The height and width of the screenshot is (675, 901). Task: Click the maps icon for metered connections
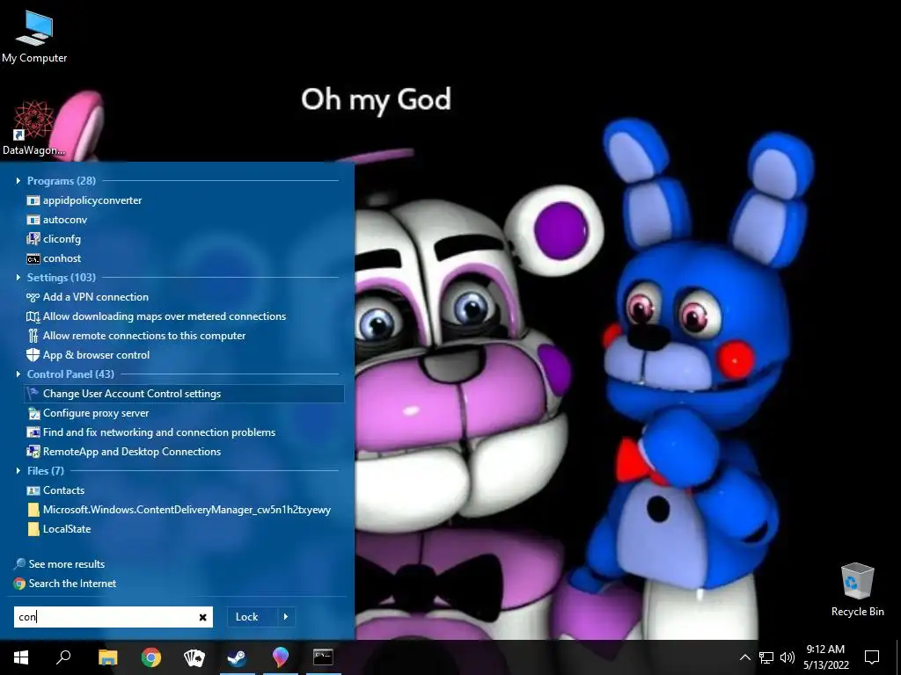point(33,316)
